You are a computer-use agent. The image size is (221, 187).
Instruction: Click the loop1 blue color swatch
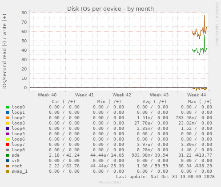pyautogui.click(x=8, y=112)
